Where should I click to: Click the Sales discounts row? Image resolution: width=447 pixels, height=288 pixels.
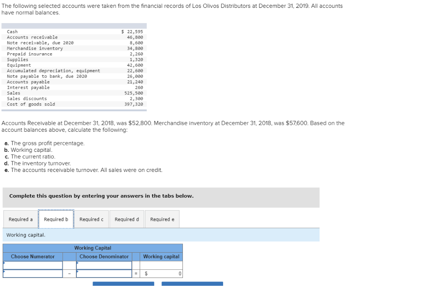click(x=44, y=99)
